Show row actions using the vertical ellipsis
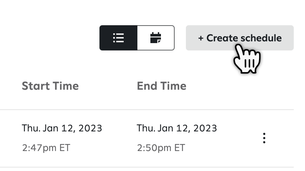This screenshot has width=305, height=171. tap(264, 138)
